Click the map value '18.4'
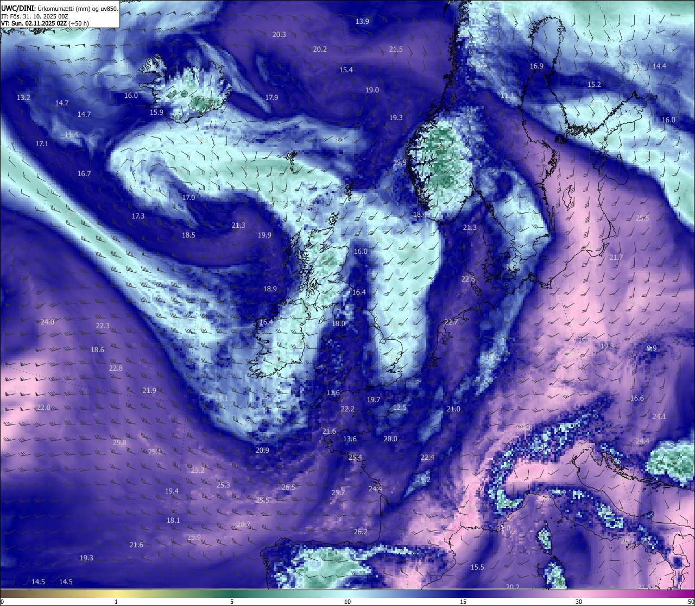 click(x=420, y=214)
